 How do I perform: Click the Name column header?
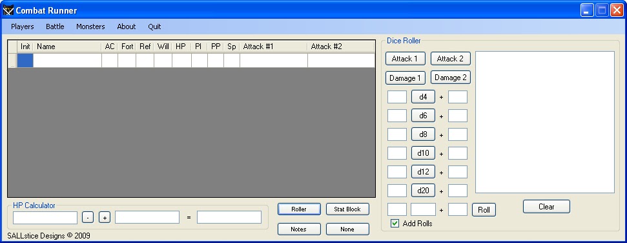pyautogui.click(x=67, y=47)
